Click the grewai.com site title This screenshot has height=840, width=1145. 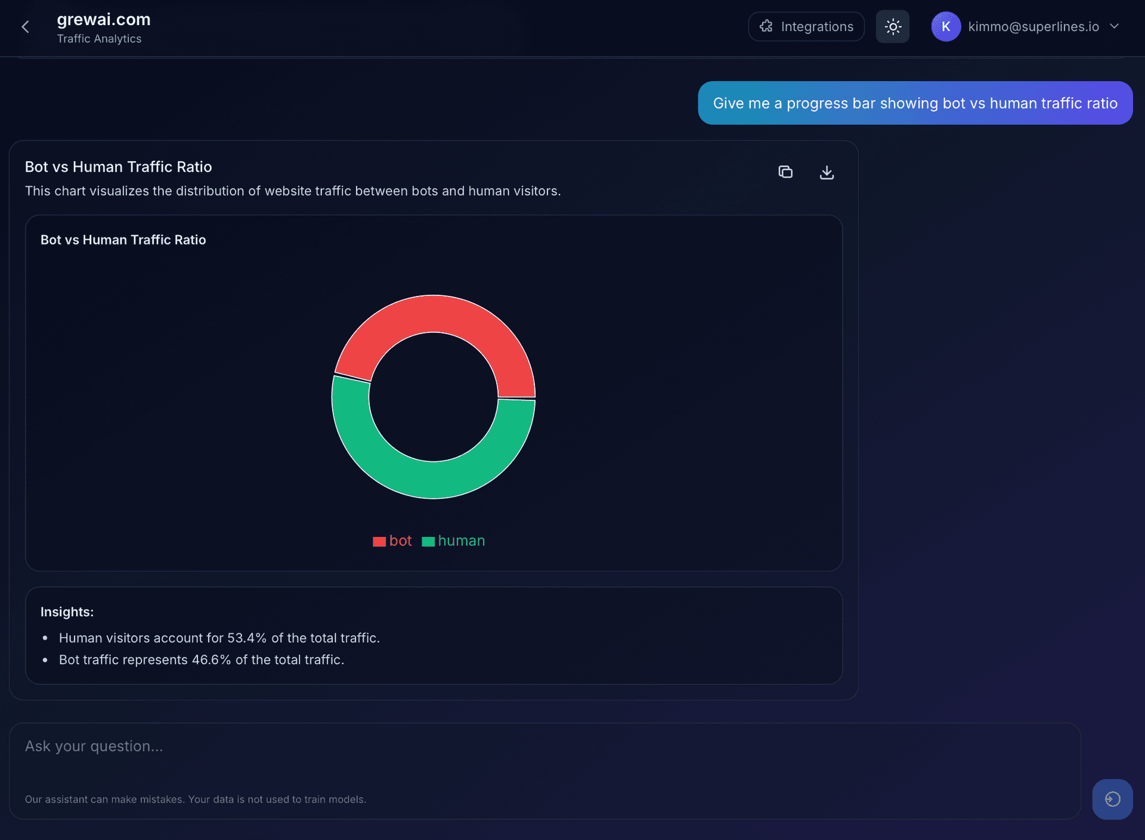(103, 18)
